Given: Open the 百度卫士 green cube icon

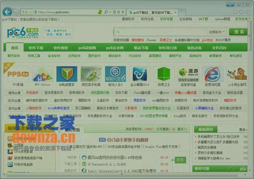Looking at the screenshot, I should tap(164, 74).
